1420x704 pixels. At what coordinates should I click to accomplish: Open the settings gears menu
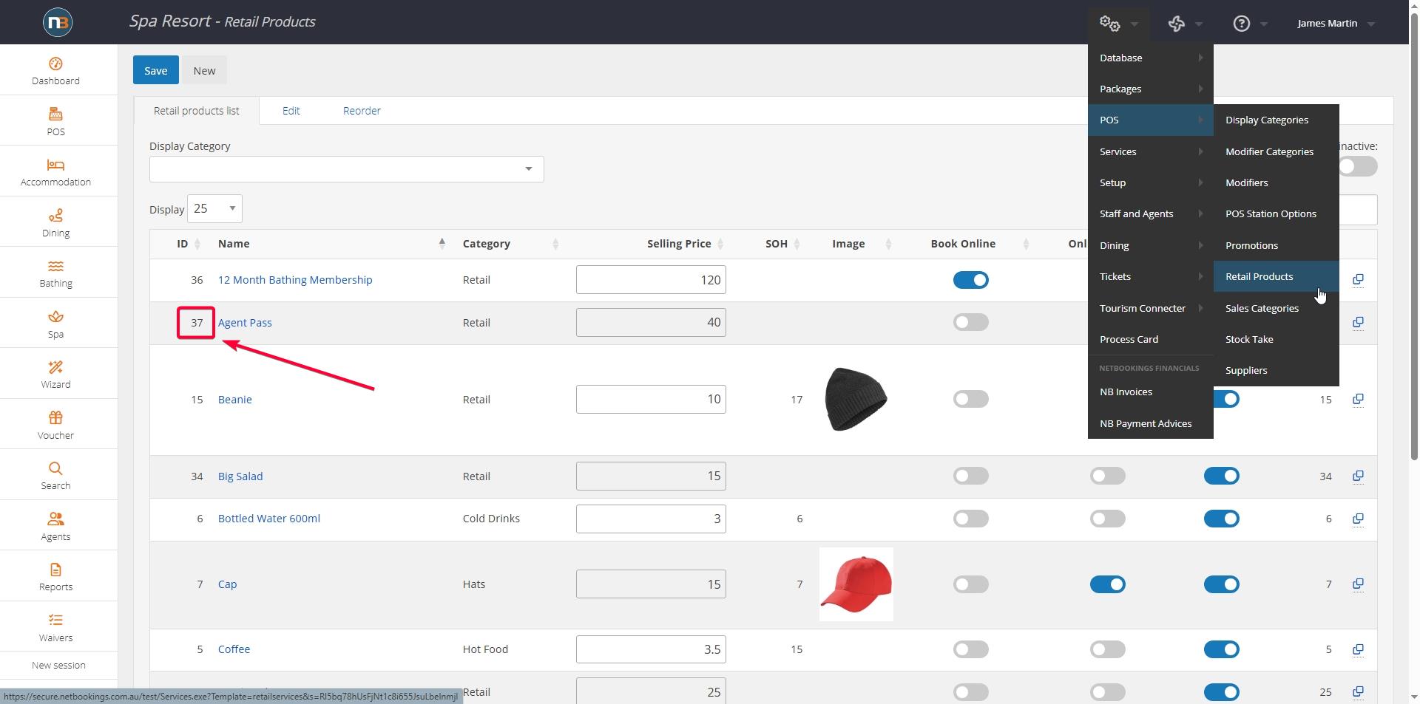coord(1118,24)
